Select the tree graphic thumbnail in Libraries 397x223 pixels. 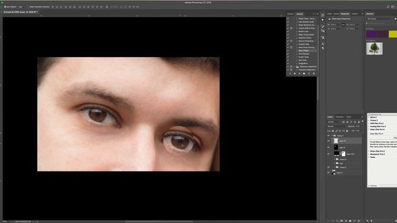click(375, 48)
